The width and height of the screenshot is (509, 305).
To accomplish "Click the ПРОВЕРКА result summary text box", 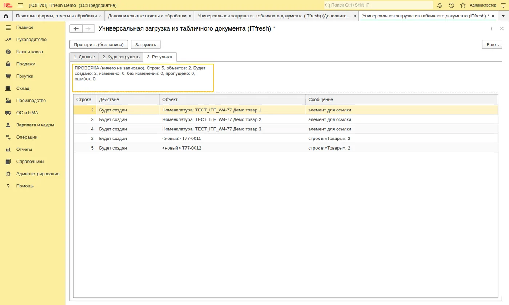I will point(143,78).
